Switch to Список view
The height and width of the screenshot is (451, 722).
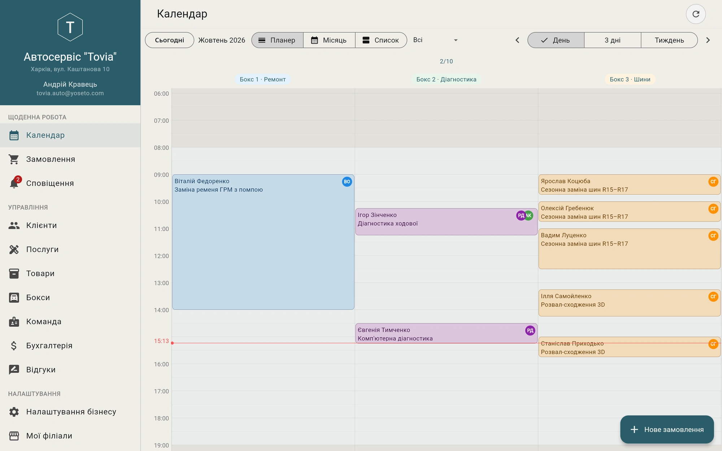coord(381,40)
